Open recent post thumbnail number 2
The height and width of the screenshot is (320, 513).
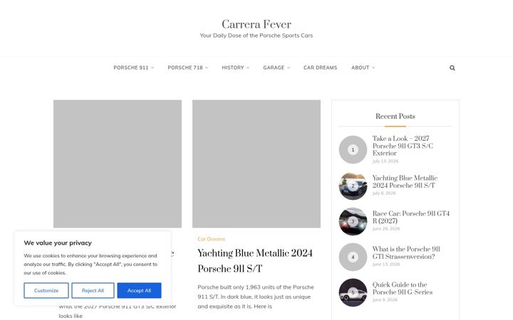353,186
